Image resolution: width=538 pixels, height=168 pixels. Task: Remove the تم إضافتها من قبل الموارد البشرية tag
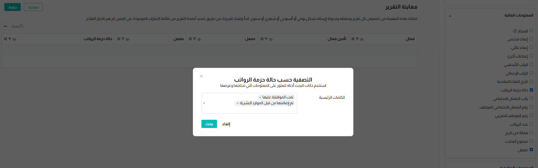click(x=237, y=103)
